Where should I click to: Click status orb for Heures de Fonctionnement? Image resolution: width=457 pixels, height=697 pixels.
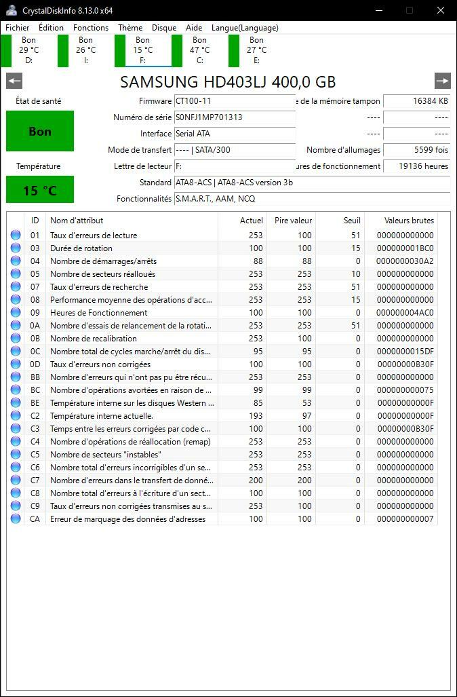point(16,312)
